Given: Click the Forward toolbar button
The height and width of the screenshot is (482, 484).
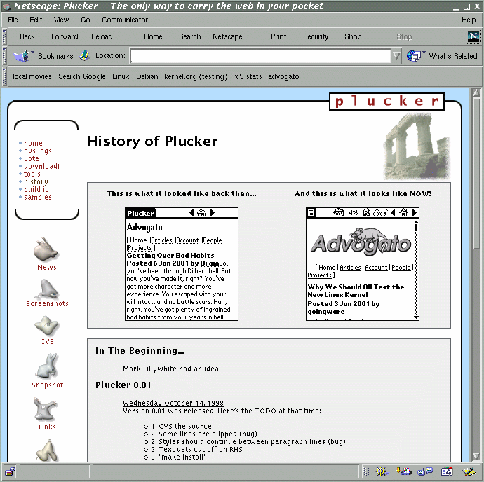Looking at the screenshot, I should coord(65,36).
